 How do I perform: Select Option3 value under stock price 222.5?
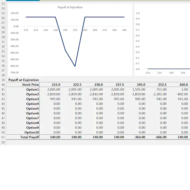[76, 99]
